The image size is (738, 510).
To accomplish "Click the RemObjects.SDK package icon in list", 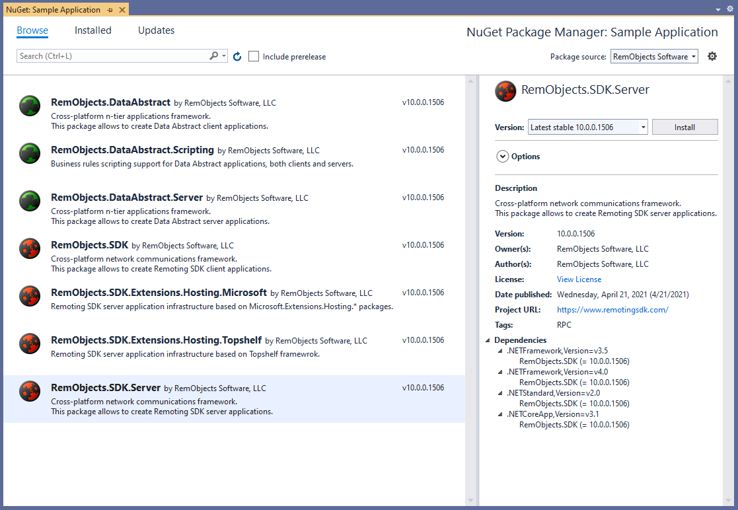I will 30,248.
